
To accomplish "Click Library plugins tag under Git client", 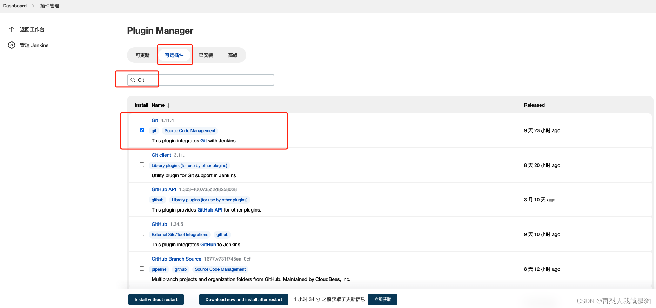I will (189, 166).
